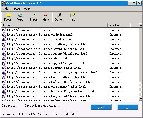The image size is (143, 118).
Task: Click the page icon for ExtraRes/purchase.html row
Action: tap(4, 44)
